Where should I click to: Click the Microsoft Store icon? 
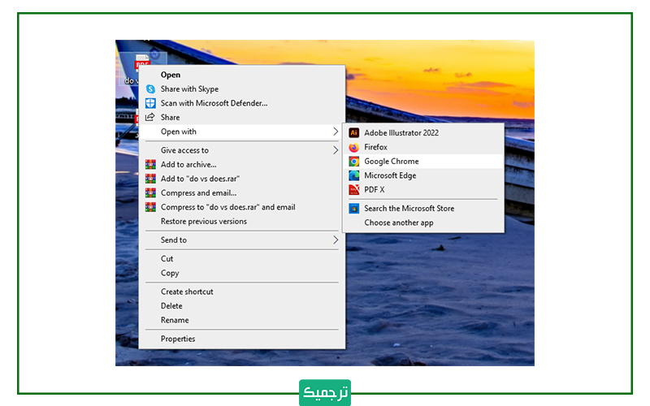tap(353, 209)
